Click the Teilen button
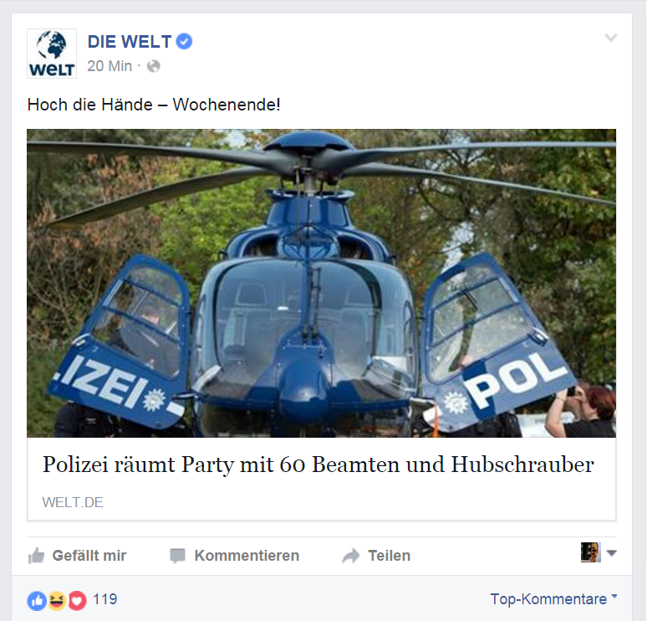The height and width of the screenshot is (621, 647). 376,556
